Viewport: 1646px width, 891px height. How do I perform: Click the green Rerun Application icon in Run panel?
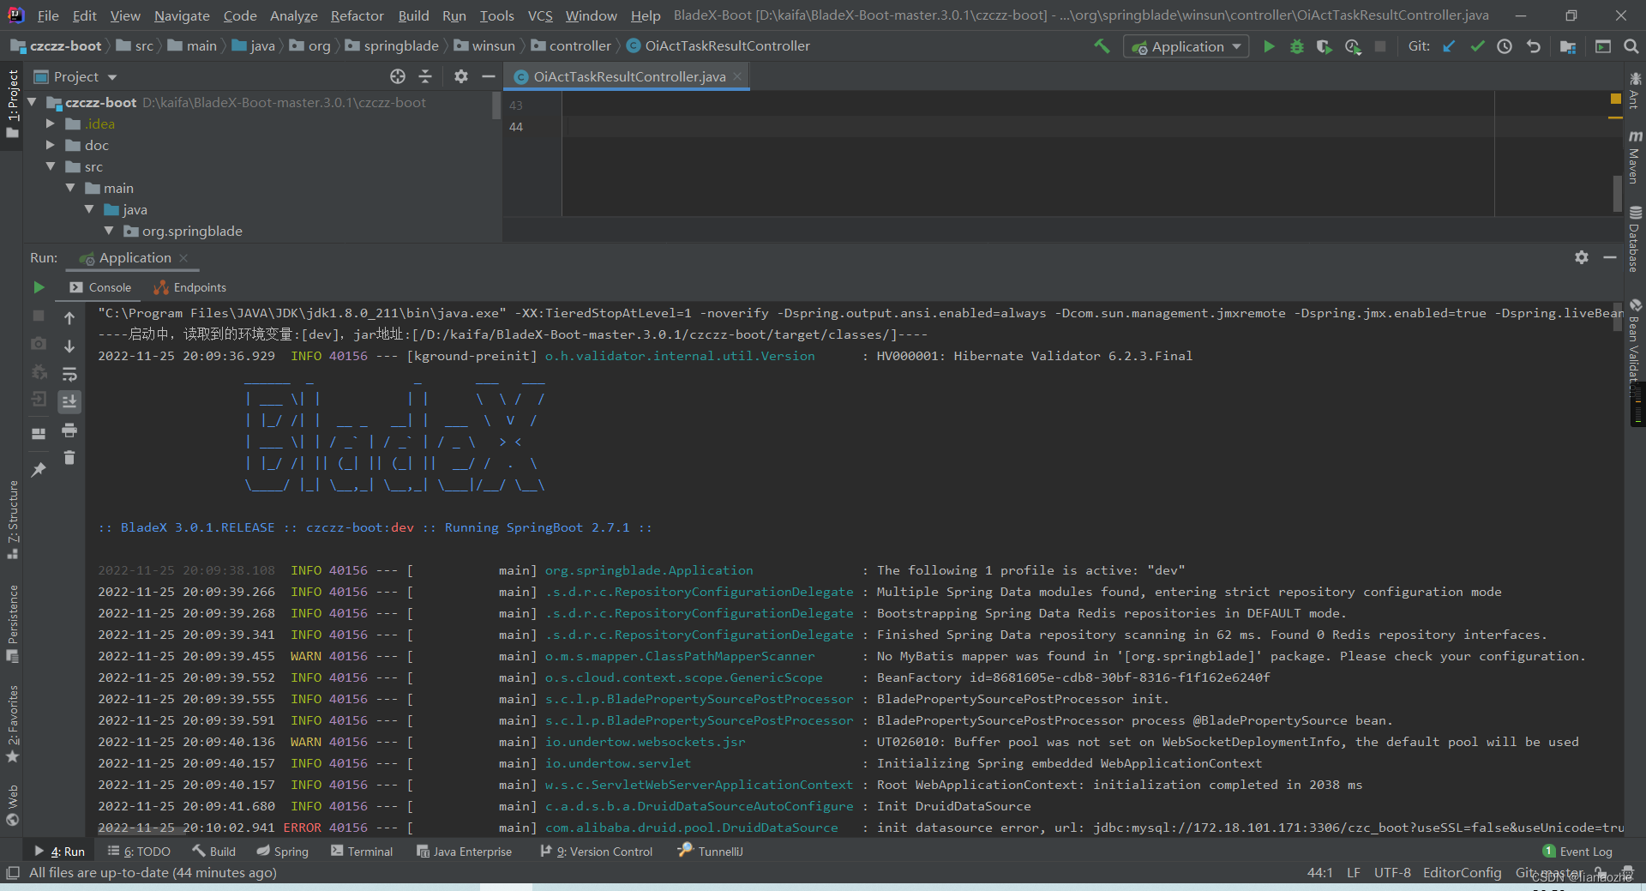click(39, 287)
